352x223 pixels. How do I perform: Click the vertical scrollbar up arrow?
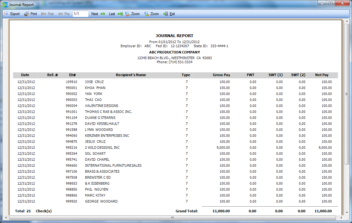[x=347, y=21]
